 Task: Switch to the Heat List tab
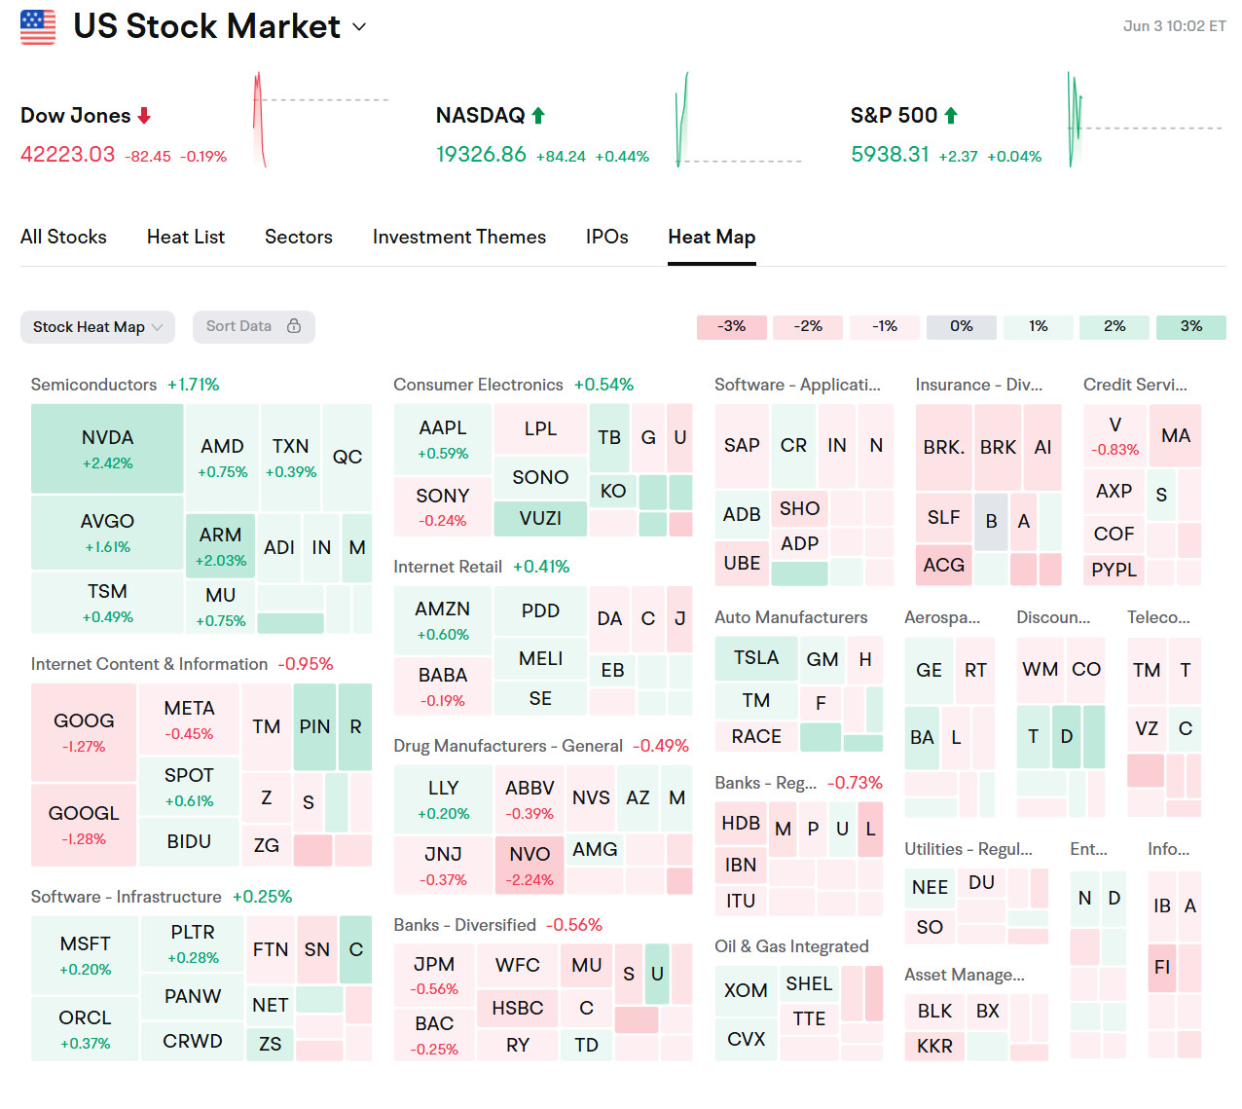coord(186,237)
